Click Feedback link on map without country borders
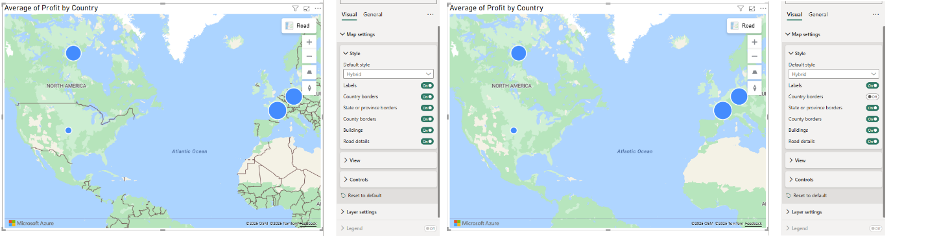Image resolution: width=928 pixels, height=236 pixels. click(754, 224)
